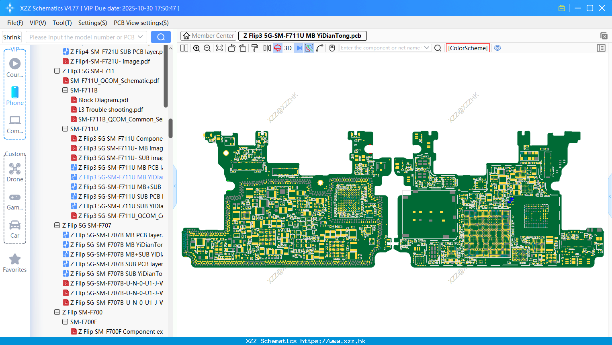Click the blue model search button

(161, 37)
